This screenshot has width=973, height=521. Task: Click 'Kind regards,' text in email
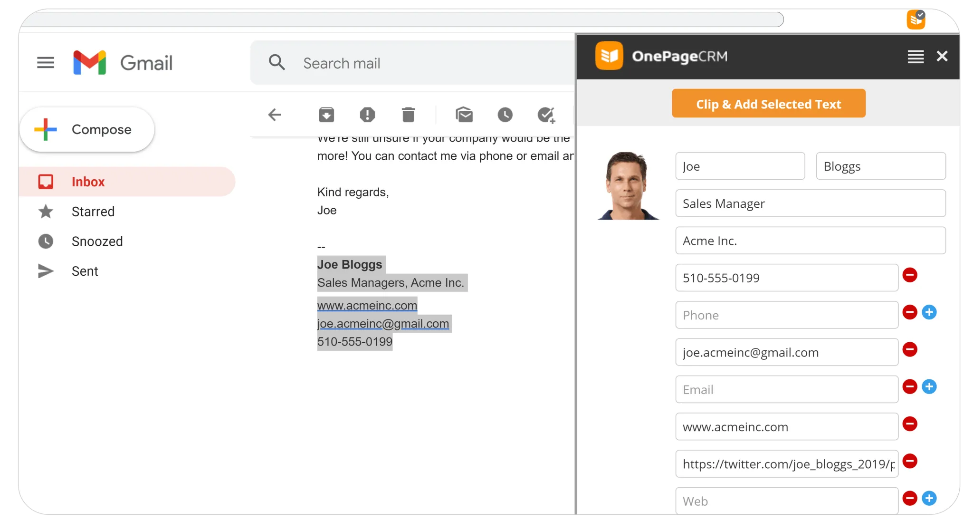(x=353, y=192)
